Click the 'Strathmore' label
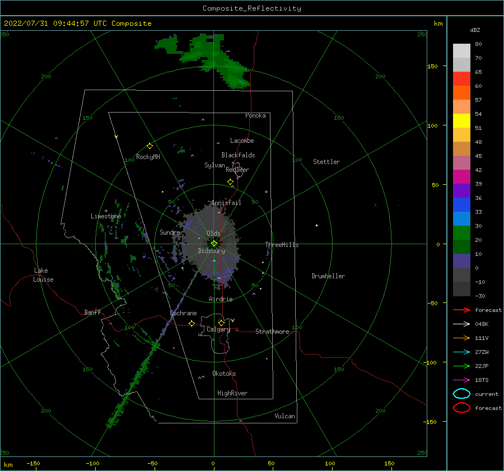 [272, 332]
